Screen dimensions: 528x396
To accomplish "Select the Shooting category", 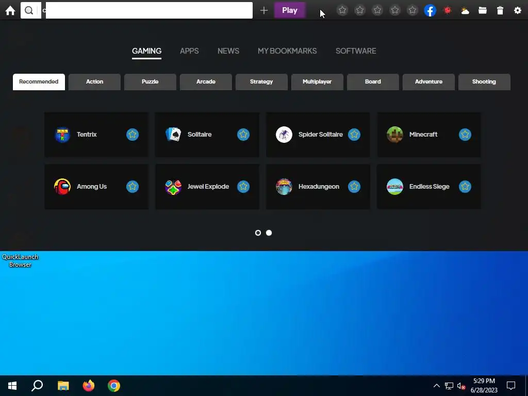I will [484, 82].
